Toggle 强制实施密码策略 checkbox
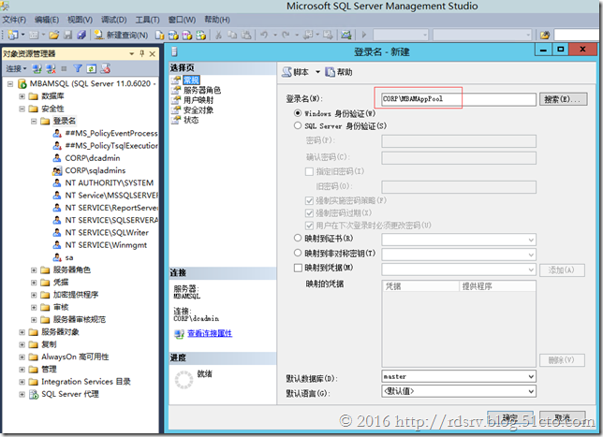The height and width of the screenshot is (437, 603). (x=309, y=200)
